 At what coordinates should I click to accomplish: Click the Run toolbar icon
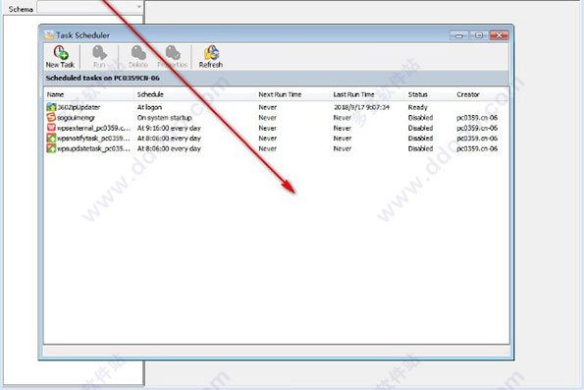coord(99,52)
